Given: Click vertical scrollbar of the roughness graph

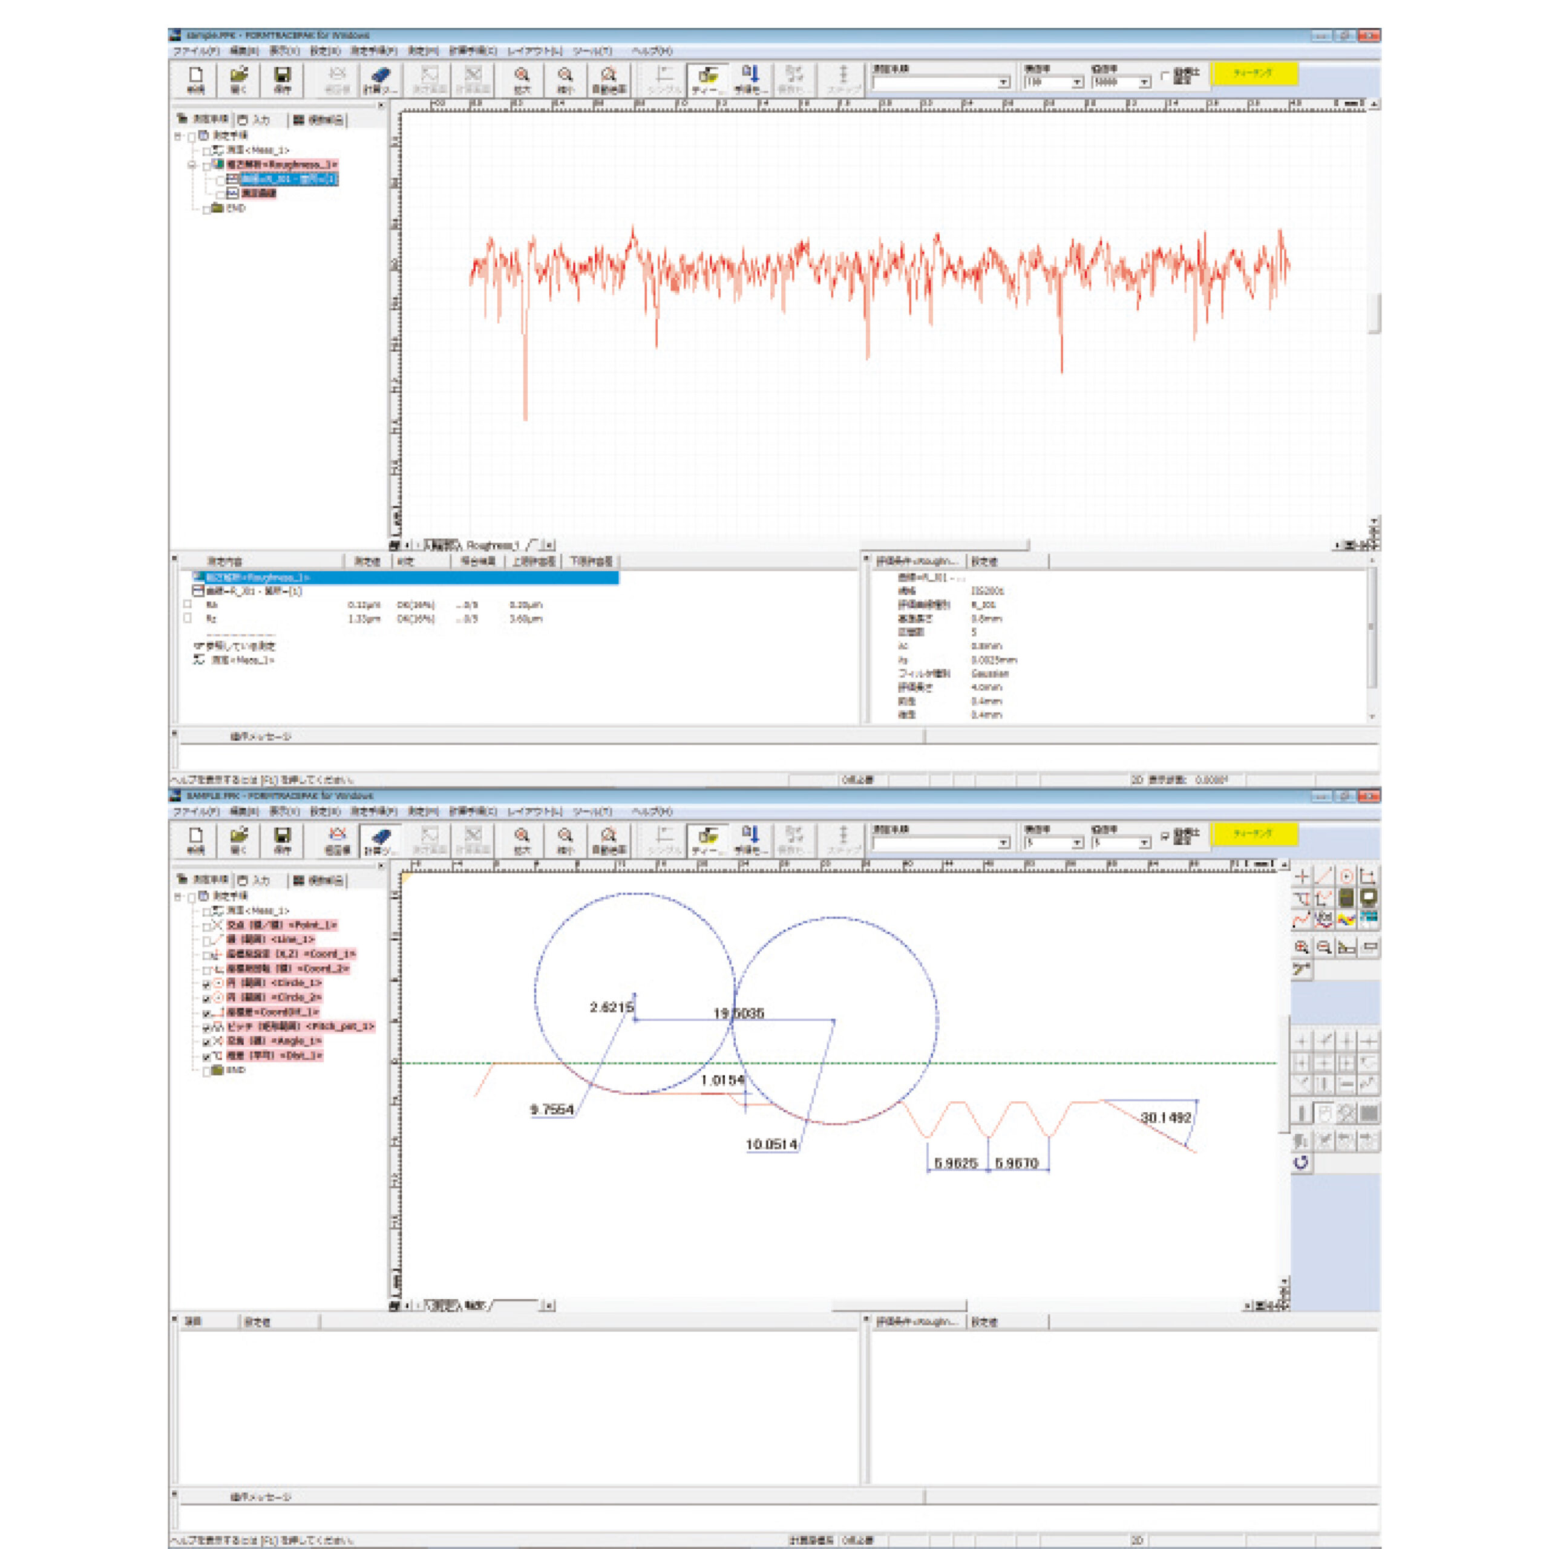Looking at the screenshot, I should 1375,313.
